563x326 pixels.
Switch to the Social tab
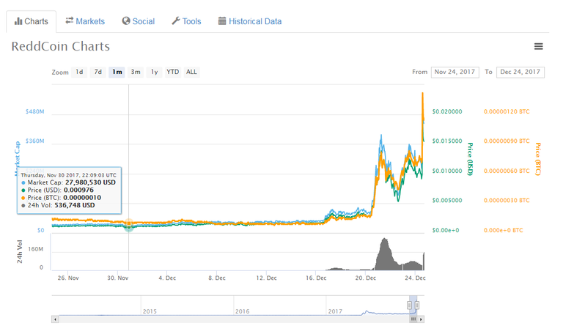(139, 21)
